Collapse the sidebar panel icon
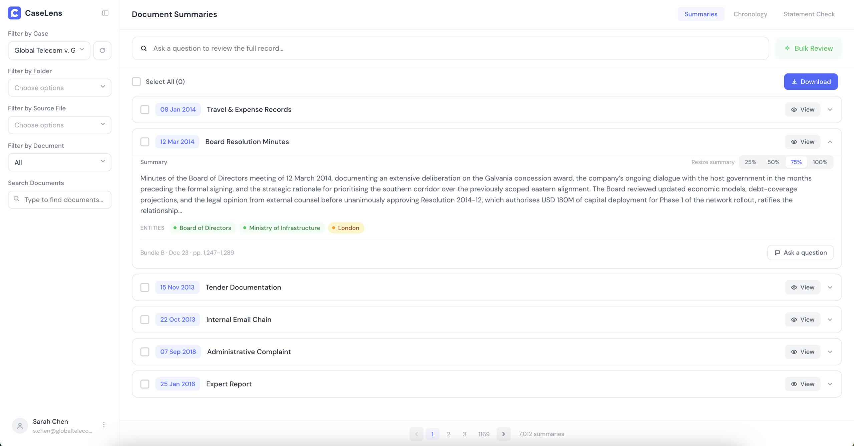854x446 pixels. click(x=105, y=13)
